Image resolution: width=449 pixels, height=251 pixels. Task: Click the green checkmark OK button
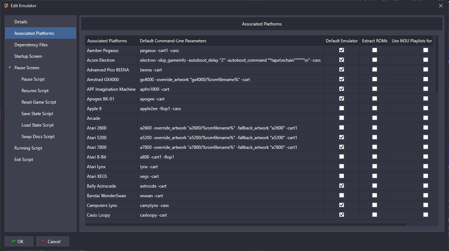pyautogui.click(x=19, y=241)
